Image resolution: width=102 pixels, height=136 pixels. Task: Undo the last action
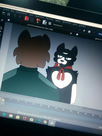[15, 16]
